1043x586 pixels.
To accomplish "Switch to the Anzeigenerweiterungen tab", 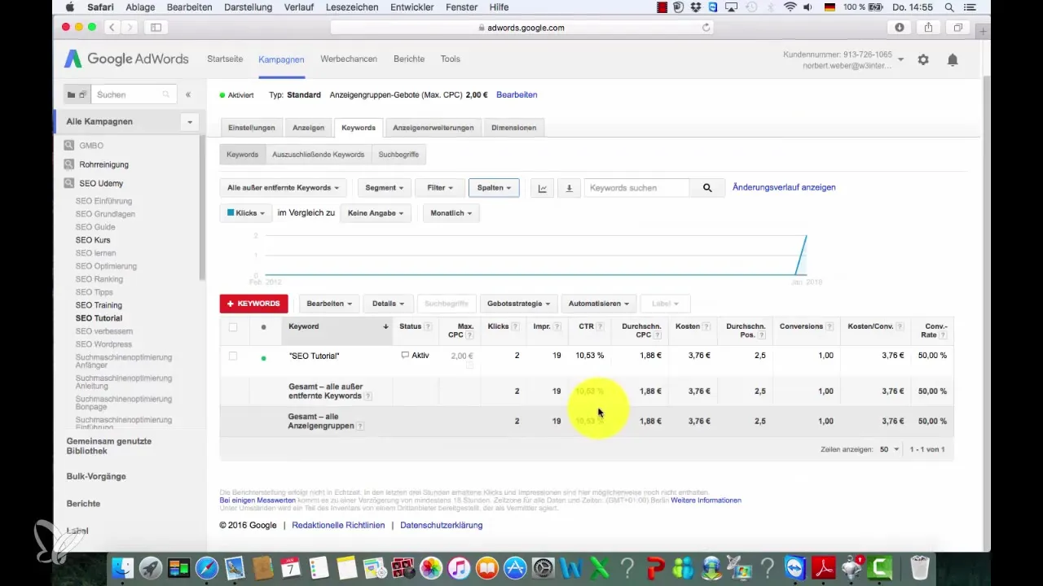I will pos(433,128).
